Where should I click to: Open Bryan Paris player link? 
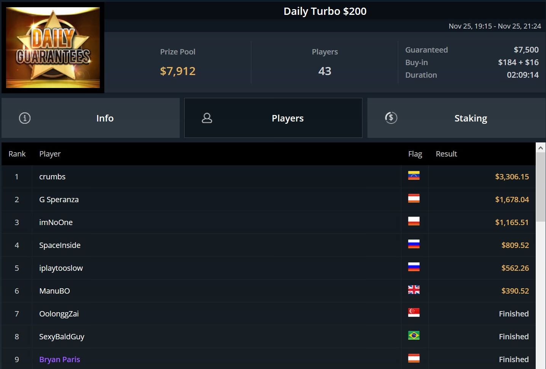(x=60, y=359)
